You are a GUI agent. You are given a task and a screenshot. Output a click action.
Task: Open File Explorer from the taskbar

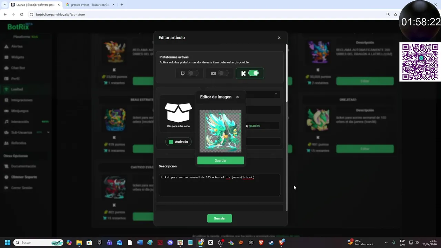pyautogui.click(x=79, y=242)
